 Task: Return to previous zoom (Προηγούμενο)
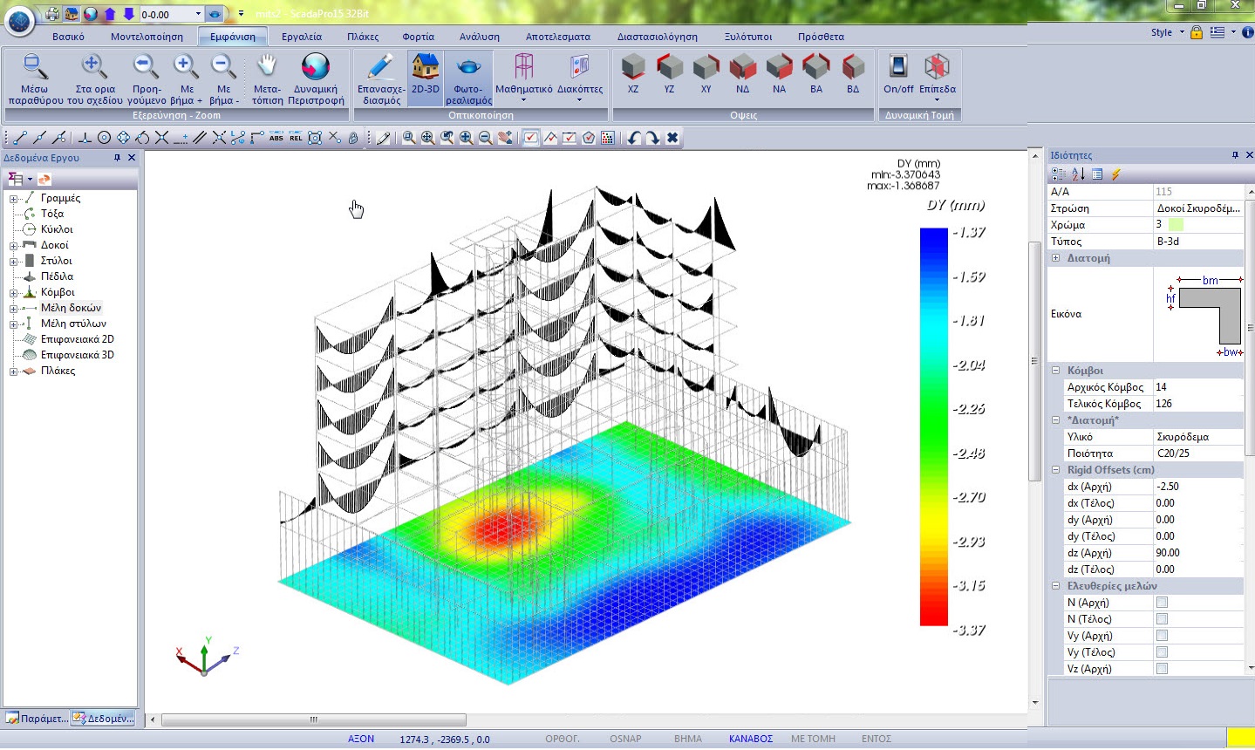pos(147,78)
